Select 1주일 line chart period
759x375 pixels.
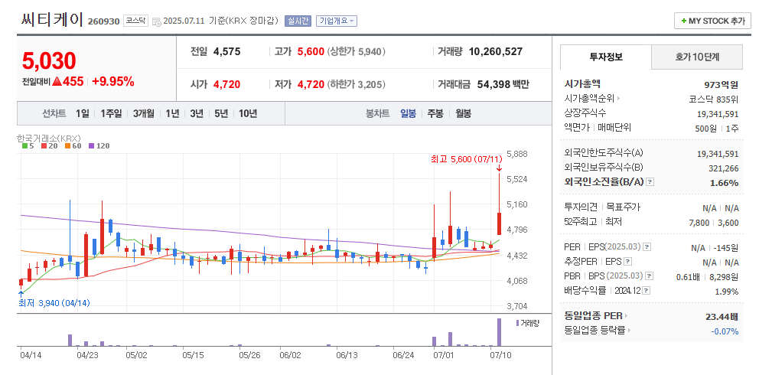111,114
